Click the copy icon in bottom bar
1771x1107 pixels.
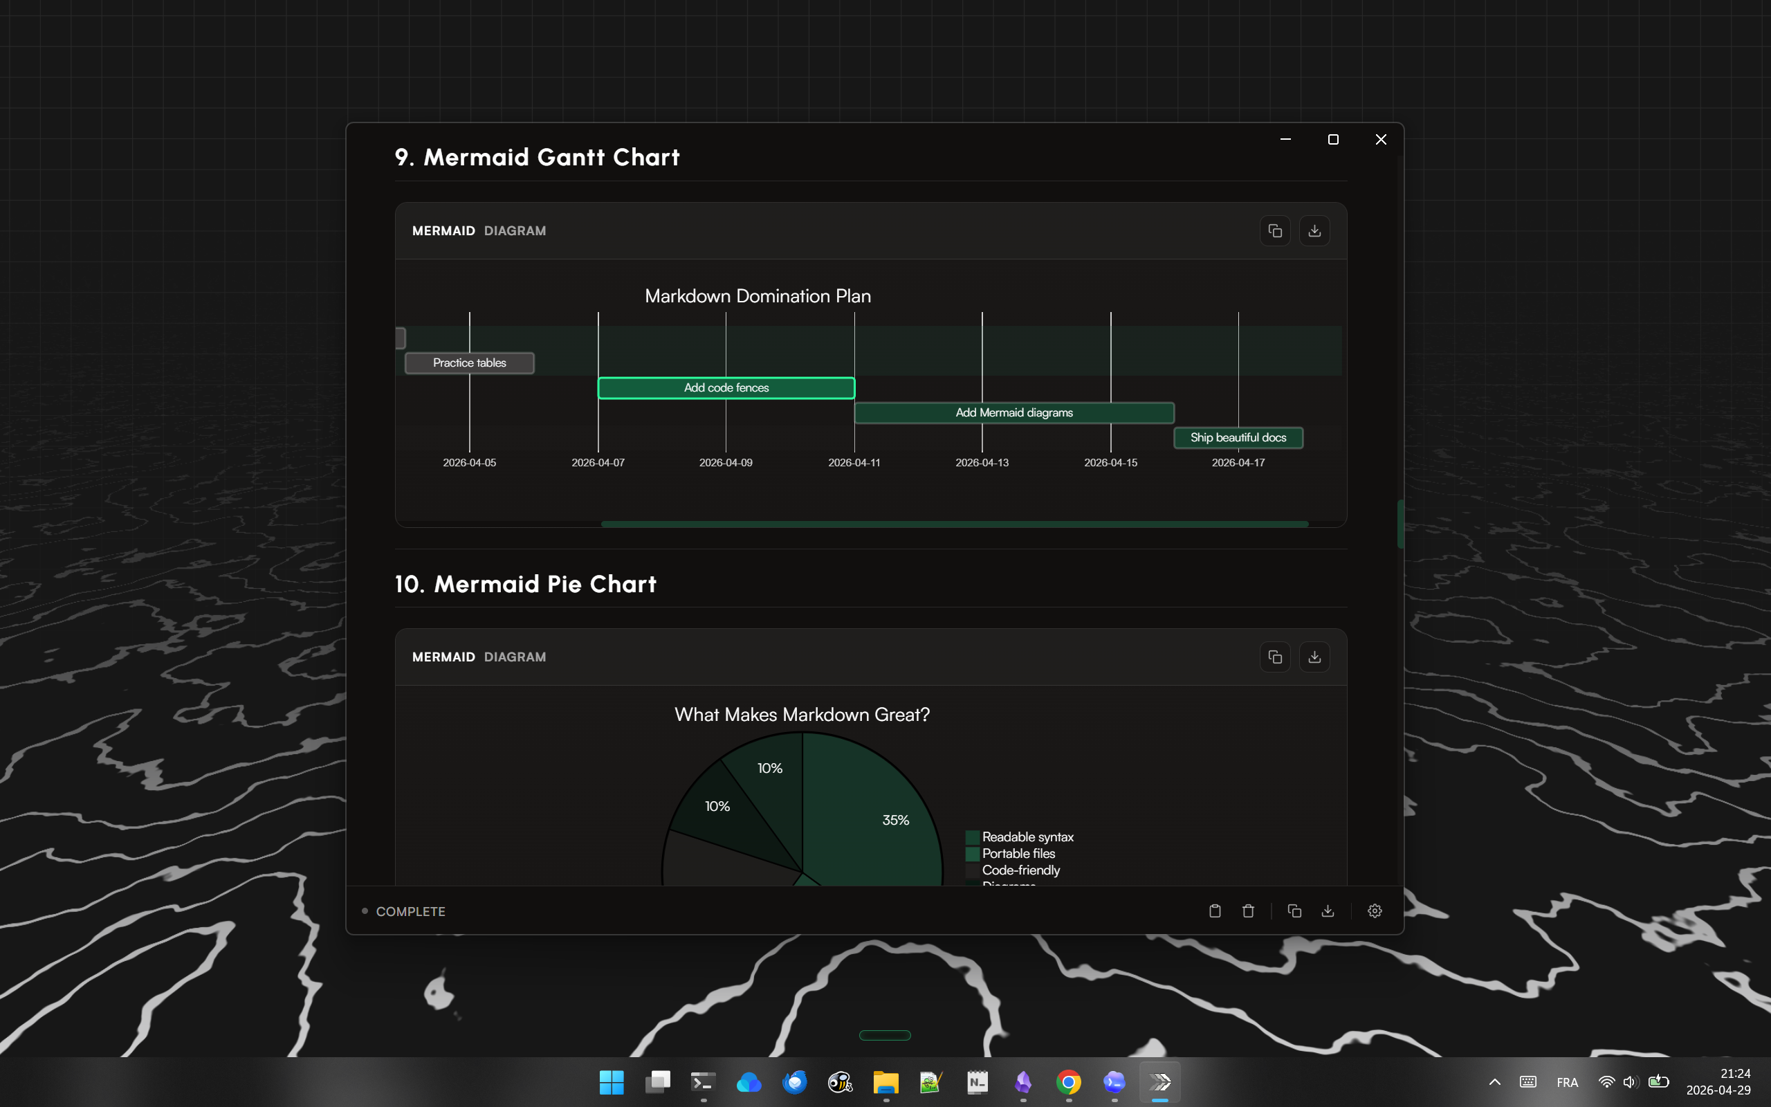(x=1294, y=911)
